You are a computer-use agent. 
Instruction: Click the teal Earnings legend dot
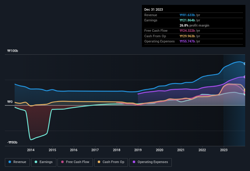tap(36, 162)
